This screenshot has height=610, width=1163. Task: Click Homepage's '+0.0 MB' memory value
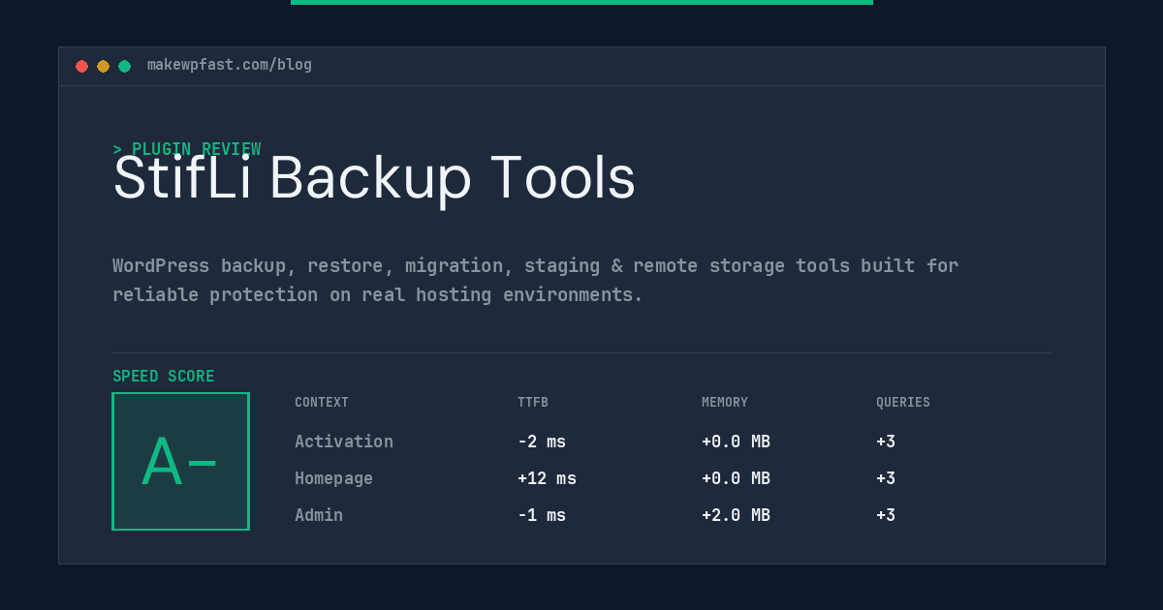[x=736, y=478]
